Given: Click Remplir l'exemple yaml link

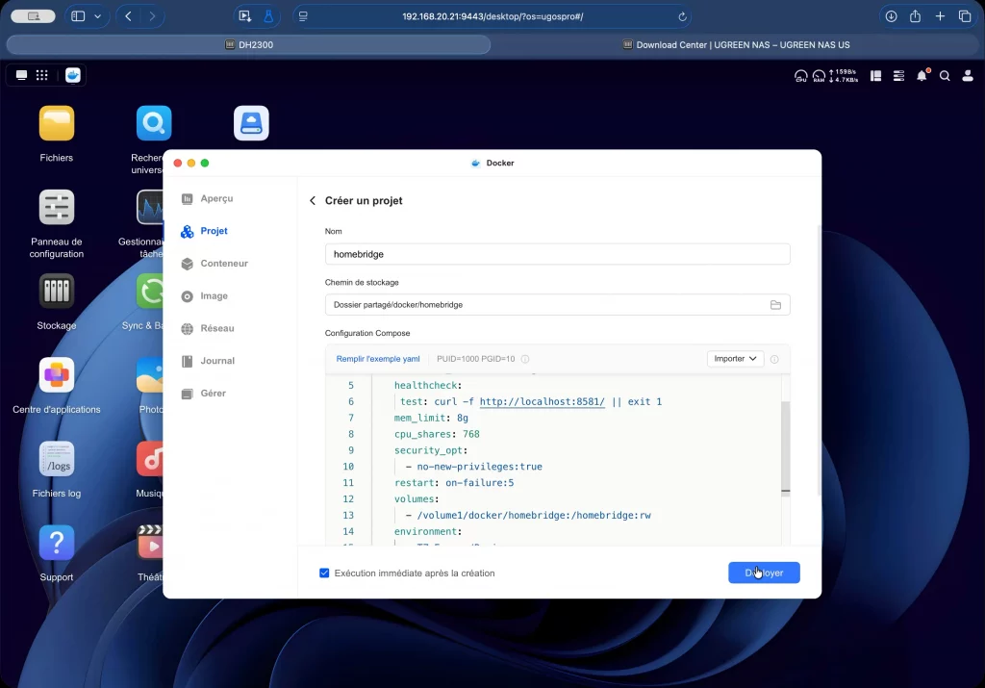Looking at the screenshot, I should tap(377, 358).
